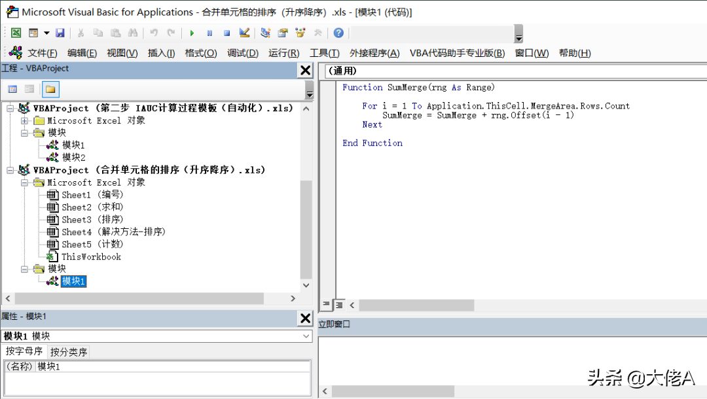Collapse Microsoft Excel 对象 in second project
This screenshot has height=399, width=707.
[x=25, y=182]
